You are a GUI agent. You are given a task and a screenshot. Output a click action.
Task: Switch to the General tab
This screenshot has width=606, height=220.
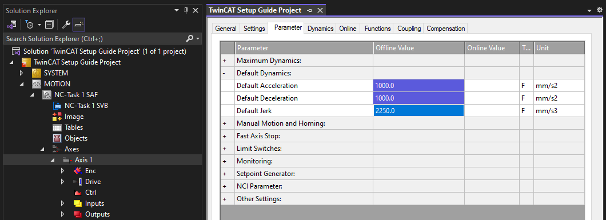(226, 29)
